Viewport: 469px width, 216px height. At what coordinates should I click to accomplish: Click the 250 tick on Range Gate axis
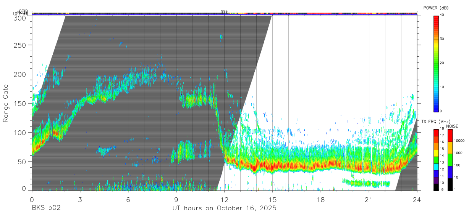point(21,45)
